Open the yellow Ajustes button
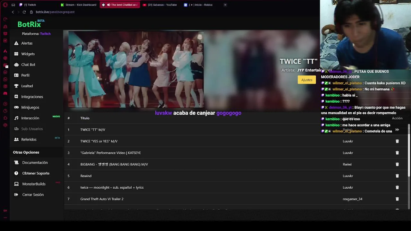The image size is (411, 231). 307,80
